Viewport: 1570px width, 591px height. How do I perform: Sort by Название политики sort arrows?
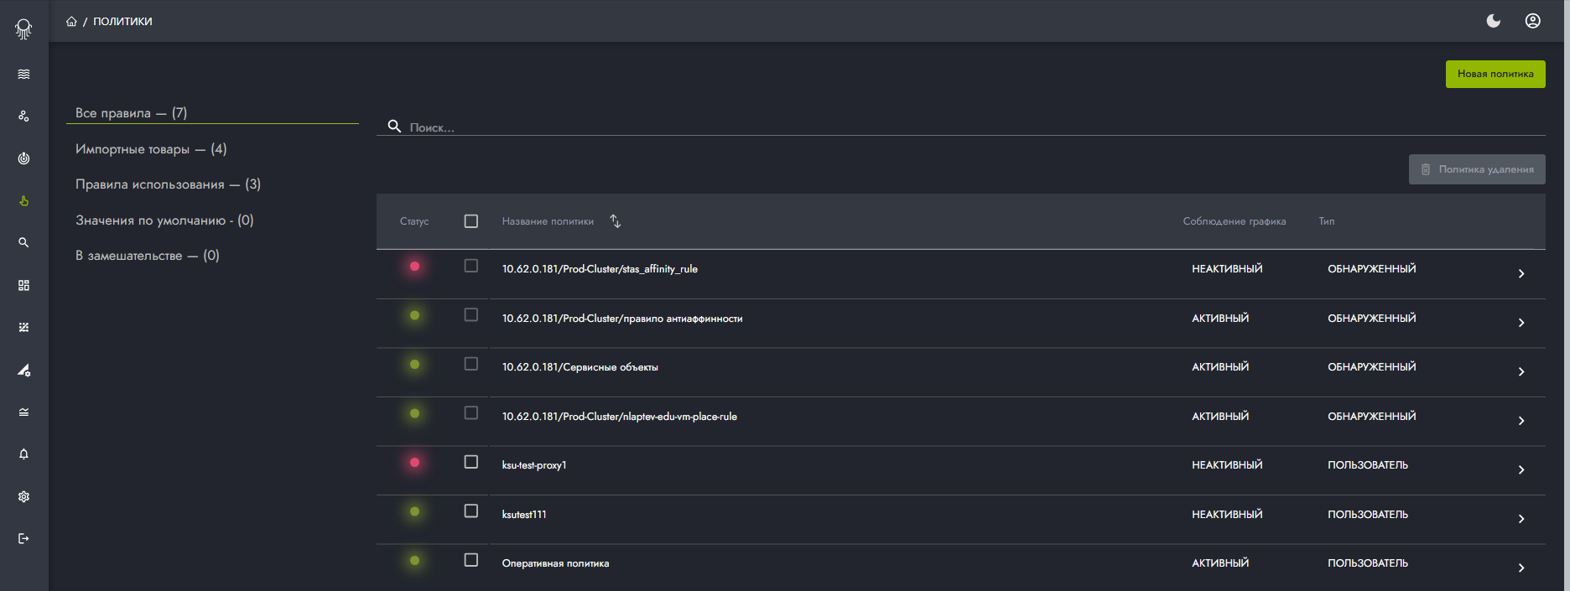(x=615, y=221)
